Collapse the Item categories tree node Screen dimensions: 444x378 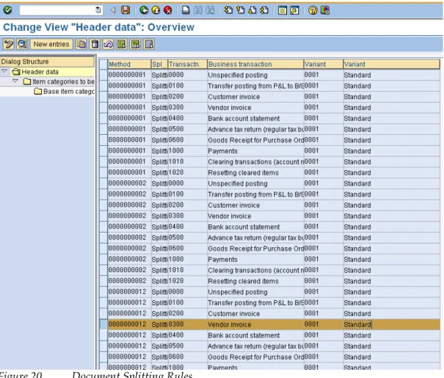15,81
